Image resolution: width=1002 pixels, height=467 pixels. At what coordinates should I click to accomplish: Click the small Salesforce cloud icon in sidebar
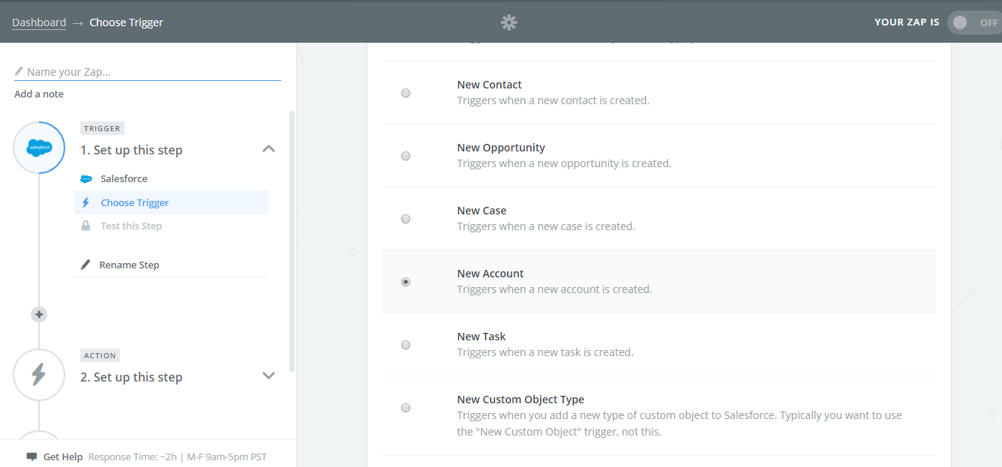86,179
